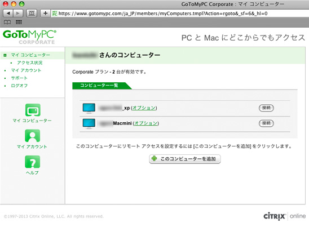The image size is (309, 227).
Task: Click the plus add bookmark button
Action: [45, 13]
